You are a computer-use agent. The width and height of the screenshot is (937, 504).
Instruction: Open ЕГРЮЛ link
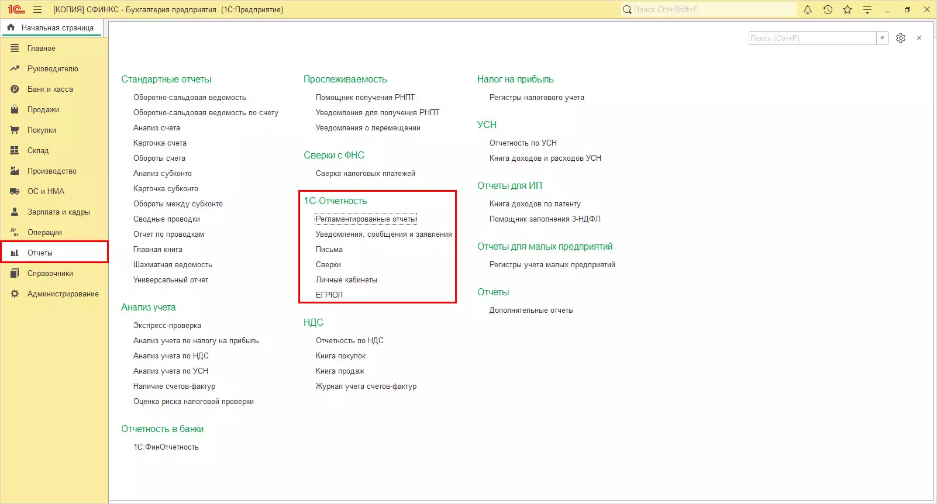click(x=329, y=295)
